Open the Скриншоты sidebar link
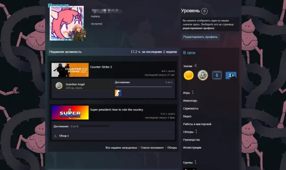The image size is (286, 170). tap(191, 109)
